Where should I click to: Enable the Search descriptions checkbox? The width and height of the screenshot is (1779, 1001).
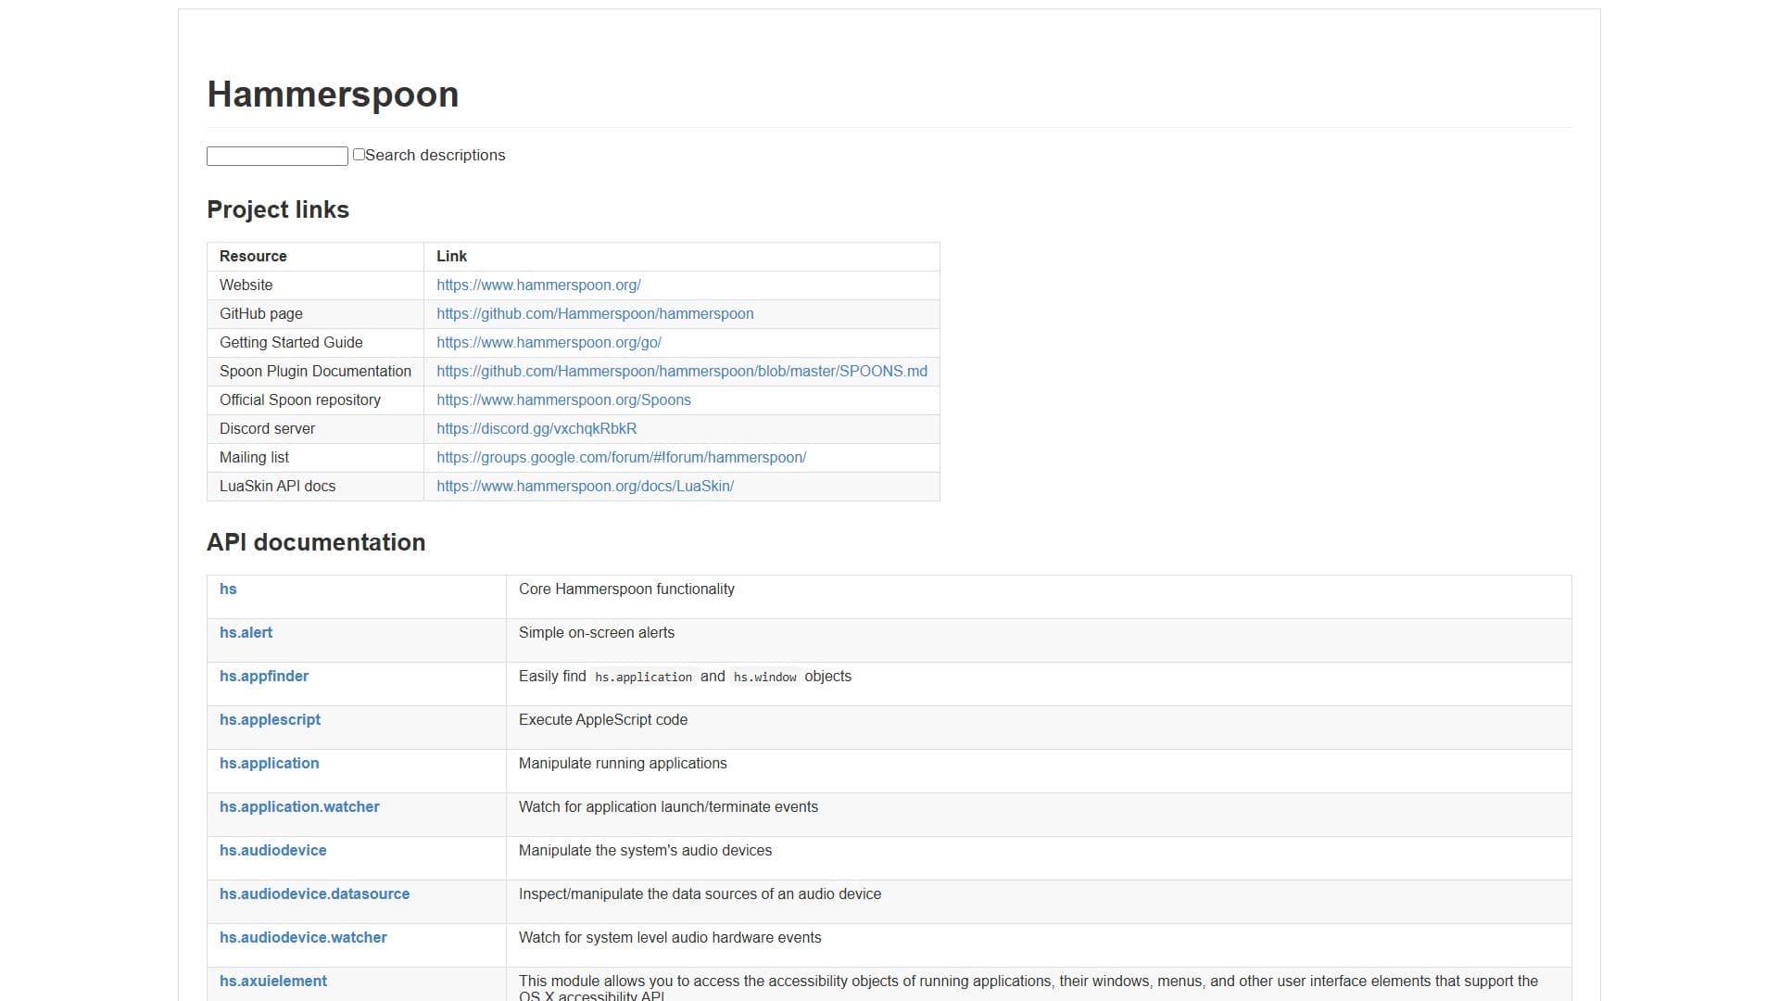click(x=359, y=155)
